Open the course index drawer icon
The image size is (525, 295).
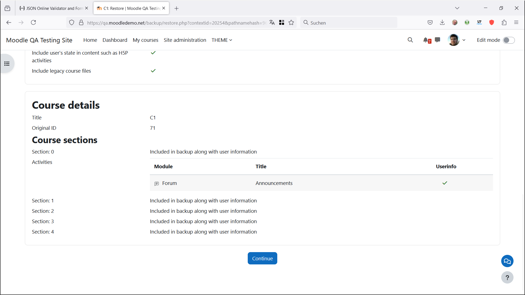[x=7, y=64]
